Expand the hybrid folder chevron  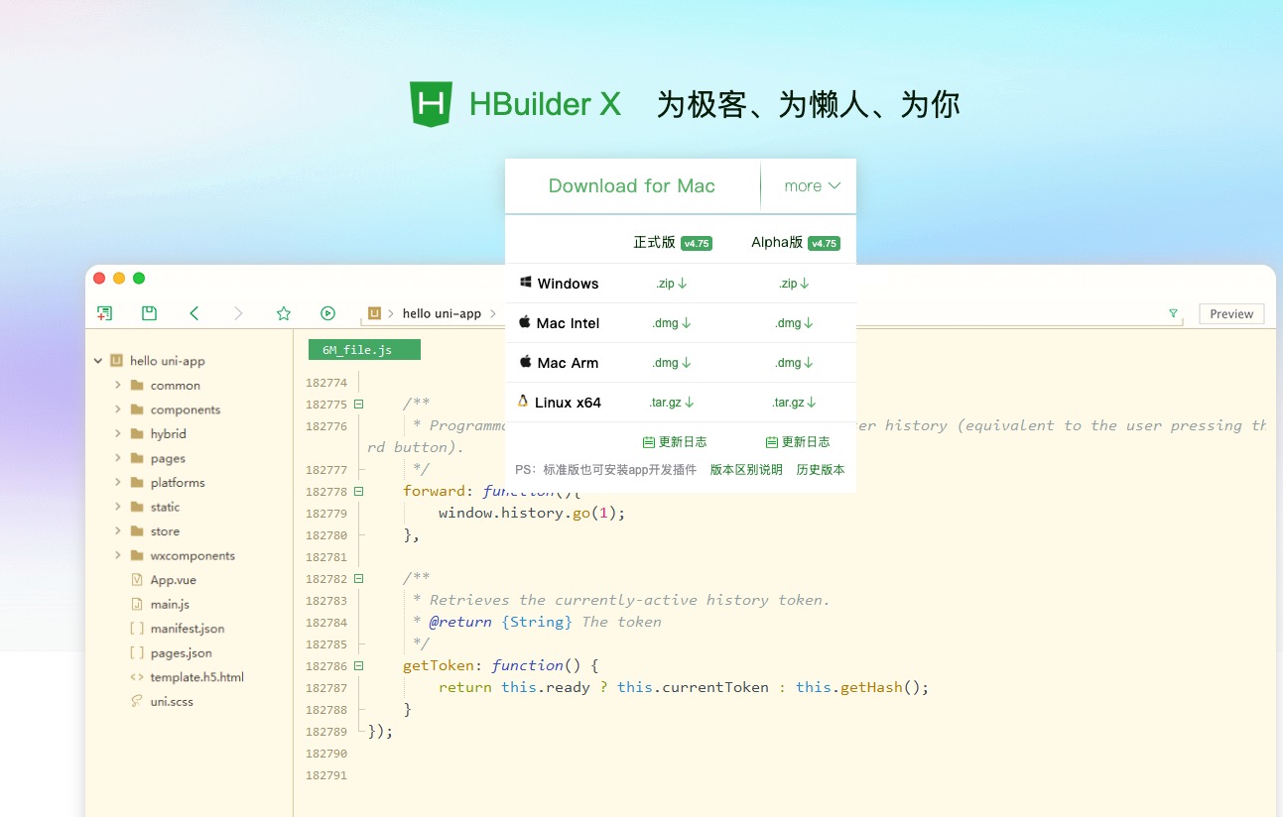click(117, 433)
